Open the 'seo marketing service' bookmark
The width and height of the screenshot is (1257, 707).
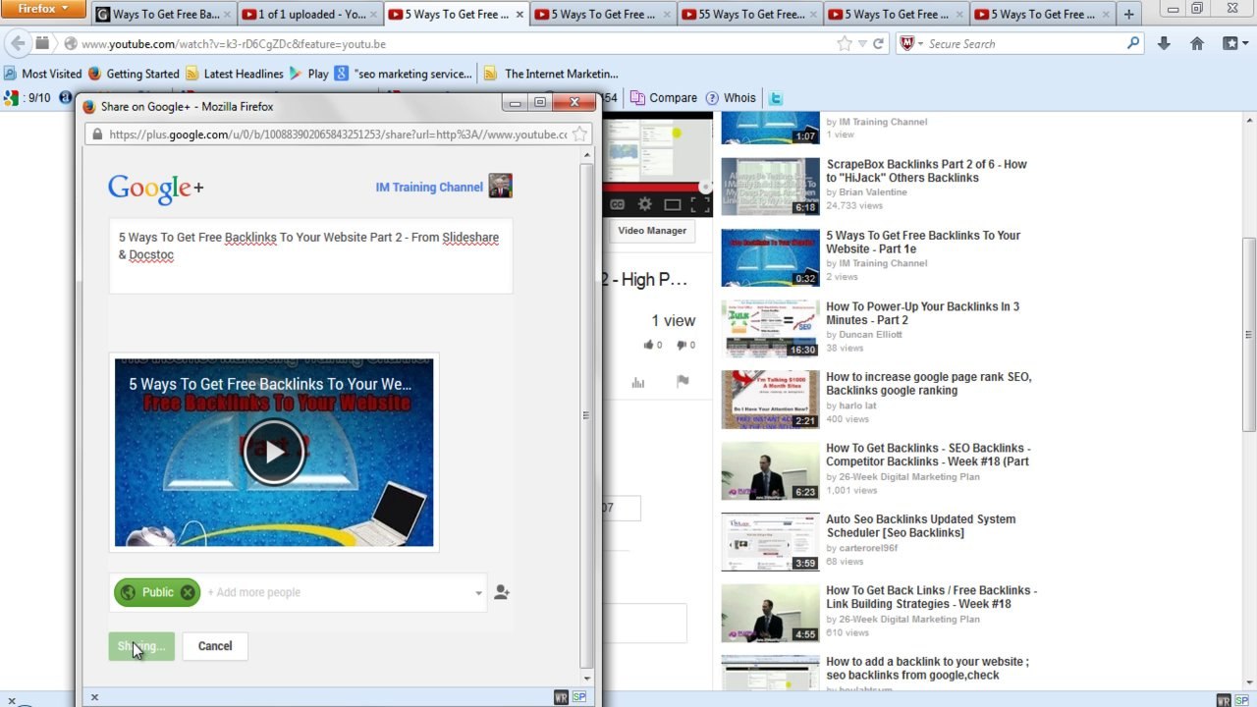click(x=404, y=74)
